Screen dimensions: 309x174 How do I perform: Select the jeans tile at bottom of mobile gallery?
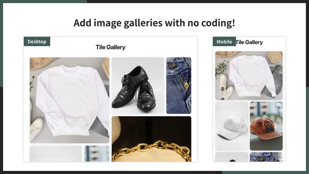266,157
